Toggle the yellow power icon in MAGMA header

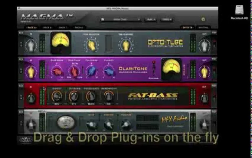[203, 19]
